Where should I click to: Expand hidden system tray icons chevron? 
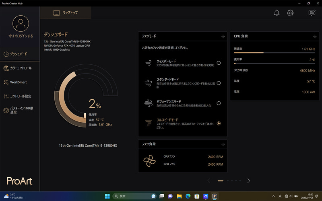pyautogui.click(x=273, y=196)
